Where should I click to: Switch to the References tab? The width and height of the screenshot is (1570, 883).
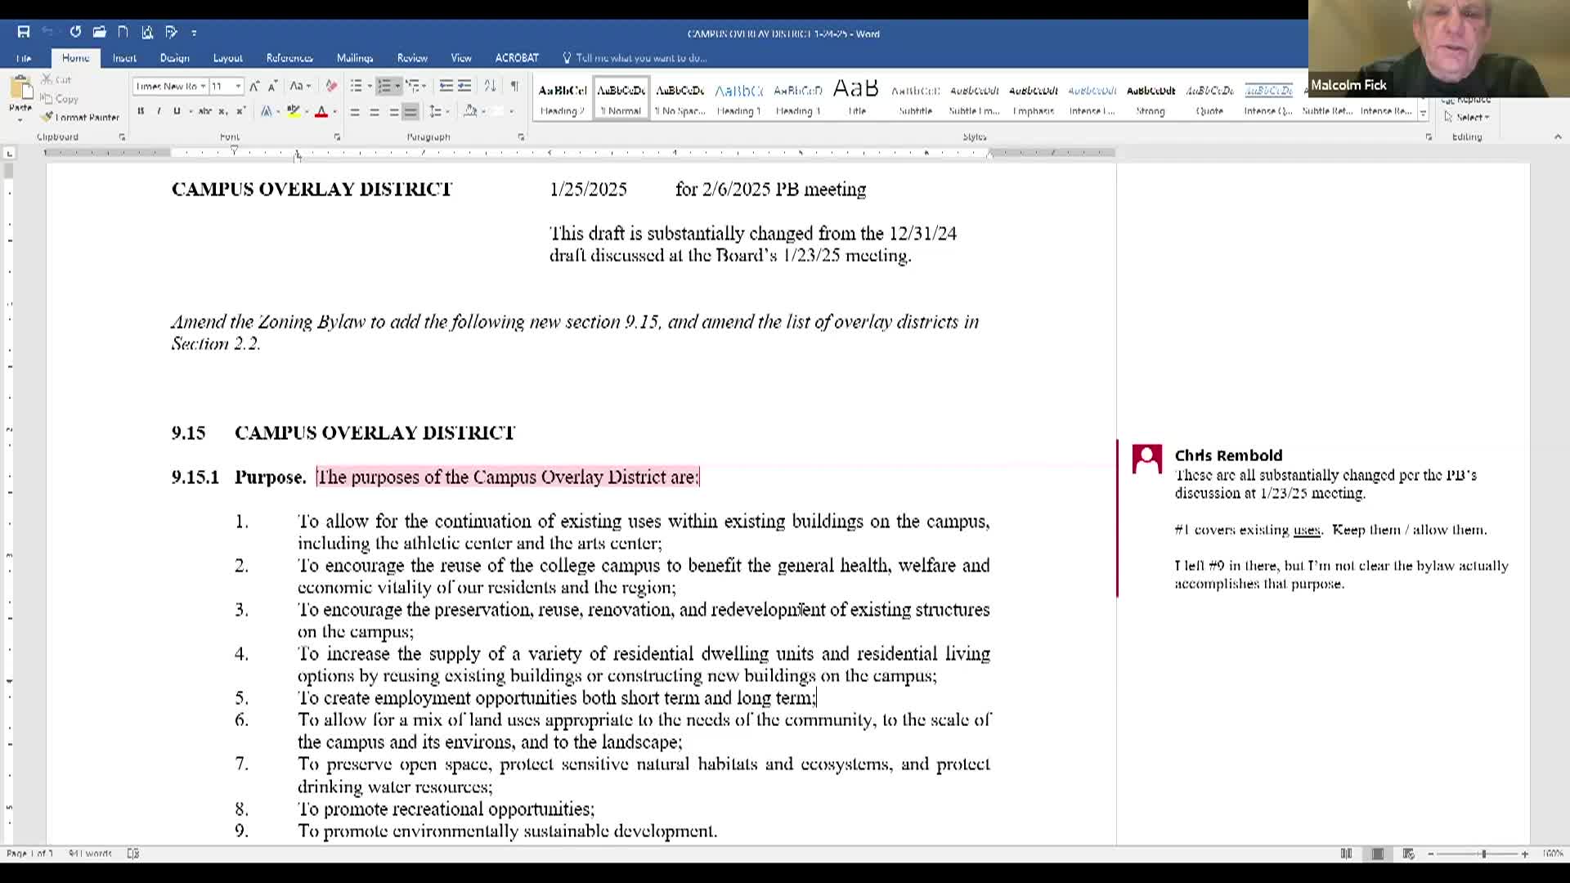point(289,58)
